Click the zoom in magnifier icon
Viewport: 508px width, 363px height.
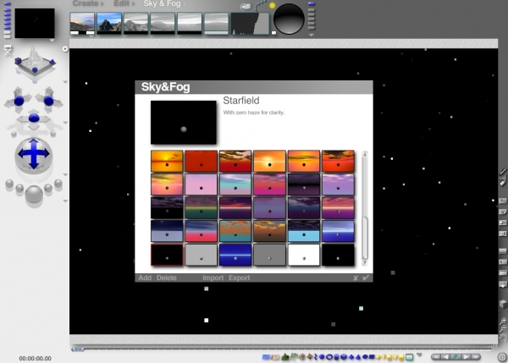pos(503,321)
